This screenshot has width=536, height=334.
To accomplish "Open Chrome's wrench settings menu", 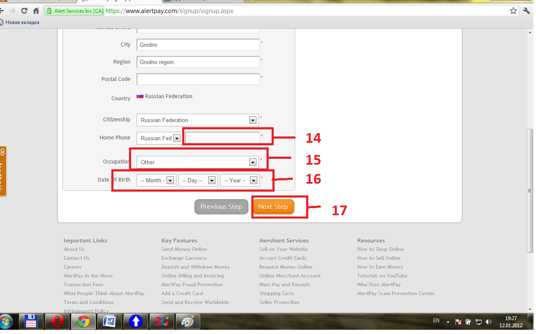I will [x=526, y=11].
